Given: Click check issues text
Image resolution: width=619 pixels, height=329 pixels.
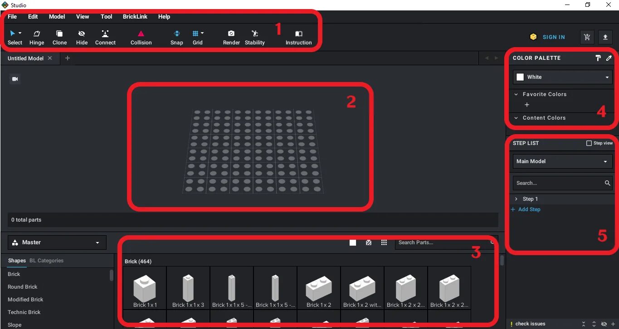Looking at the screenshot, I should [530, 324].
